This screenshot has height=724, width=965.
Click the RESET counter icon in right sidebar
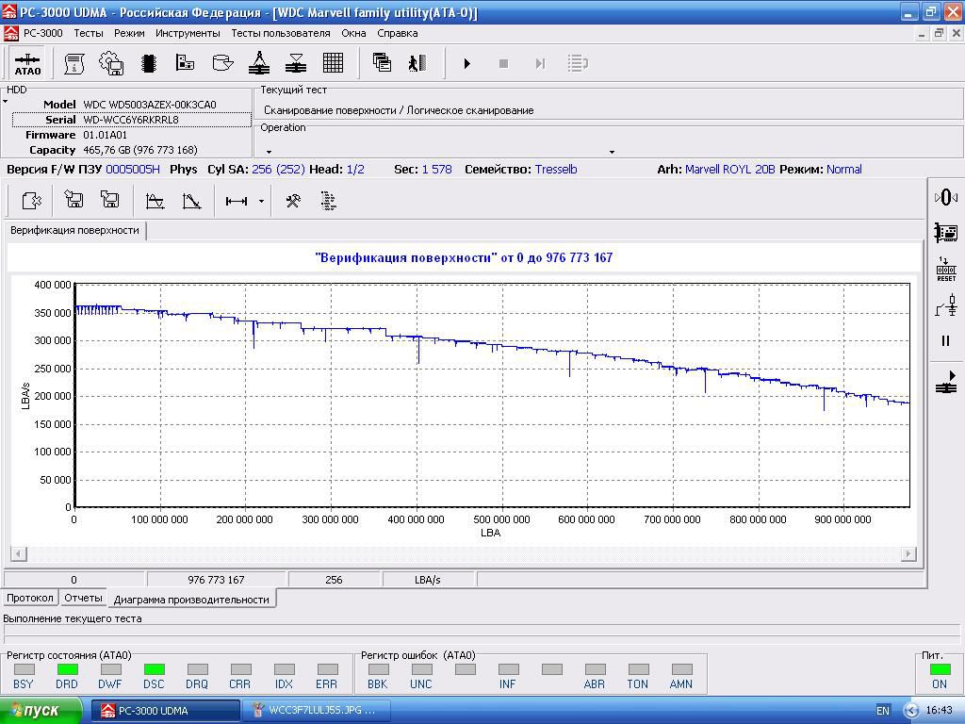946,270
